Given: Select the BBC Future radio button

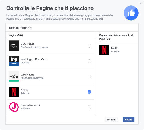Looking at the screenshot, I should (89, 46).
